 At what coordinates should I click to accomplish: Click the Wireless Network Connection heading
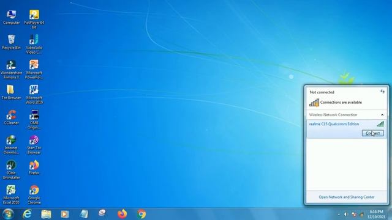pyautogui.click(x=333, y=115)
